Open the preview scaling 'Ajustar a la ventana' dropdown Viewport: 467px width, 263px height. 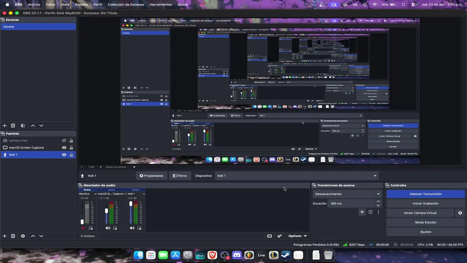120,167
